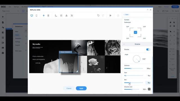Screen dimensions: 180x101
Task: Click the Cancel button
Action: [x=69, y=88]
